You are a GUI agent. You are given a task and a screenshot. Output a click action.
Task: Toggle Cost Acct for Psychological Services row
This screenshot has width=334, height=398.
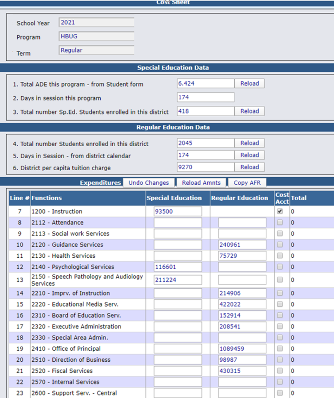pos(280,267)
